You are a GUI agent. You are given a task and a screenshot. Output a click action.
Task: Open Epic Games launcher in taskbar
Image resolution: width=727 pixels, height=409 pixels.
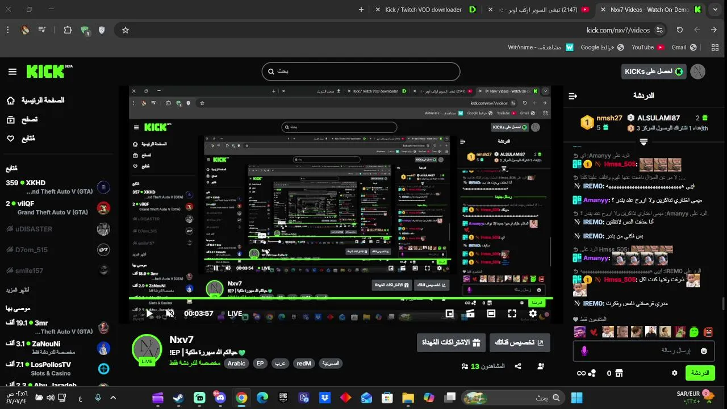pyautogui.click(x=283, y=398)
